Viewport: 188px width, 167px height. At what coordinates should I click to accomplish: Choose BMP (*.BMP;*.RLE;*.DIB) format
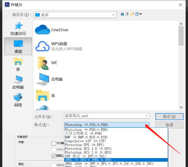coord(116,137)
